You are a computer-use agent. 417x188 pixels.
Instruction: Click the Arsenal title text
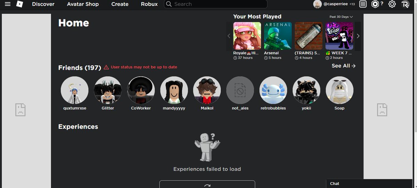click(x=271, y=53)
